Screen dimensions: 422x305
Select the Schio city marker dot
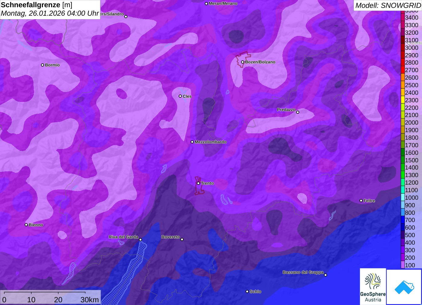tap(247, 291)
